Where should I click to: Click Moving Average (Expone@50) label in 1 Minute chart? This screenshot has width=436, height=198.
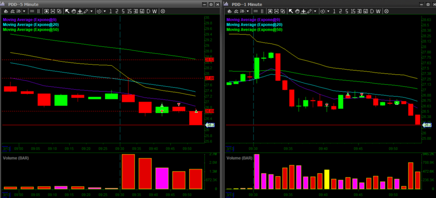point(254,30)
